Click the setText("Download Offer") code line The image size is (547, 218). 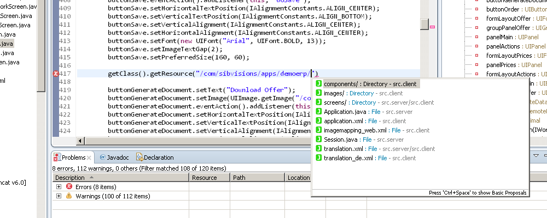(201, 90)
